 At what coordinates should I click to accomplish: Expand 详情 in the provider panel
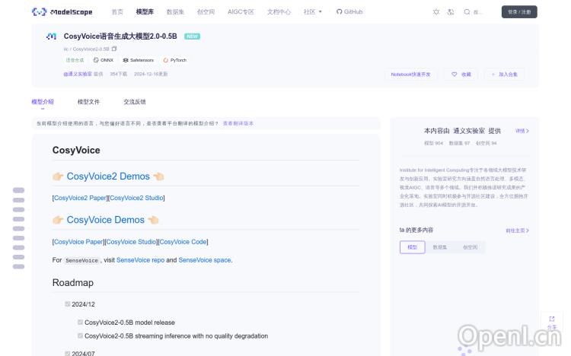[522, 131]
